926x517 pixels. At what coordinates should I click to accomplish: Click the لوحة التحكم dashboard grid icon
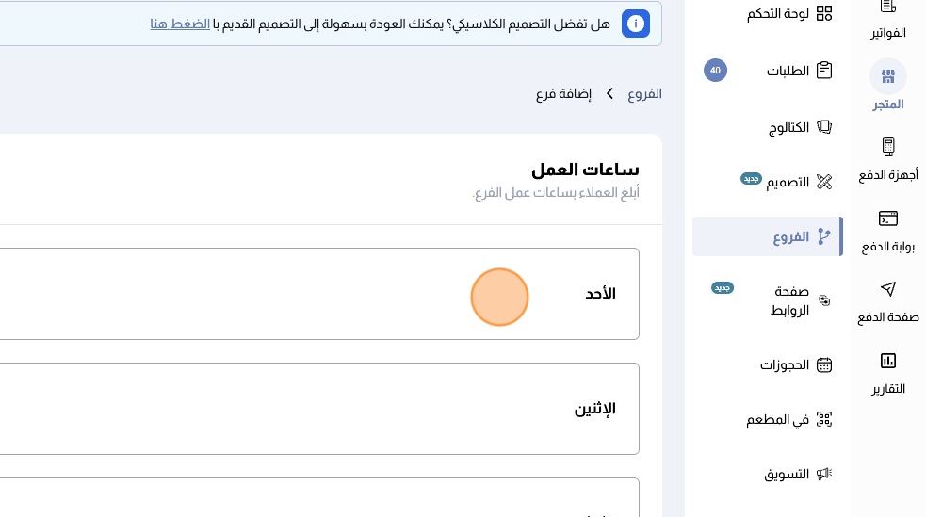[x=824, y=13]
